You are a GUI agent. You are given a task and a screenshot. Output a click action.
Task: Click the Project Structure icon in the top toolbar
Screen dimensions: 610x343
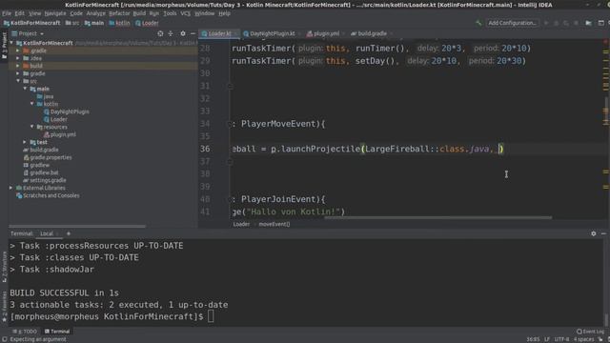click(589, 23)
